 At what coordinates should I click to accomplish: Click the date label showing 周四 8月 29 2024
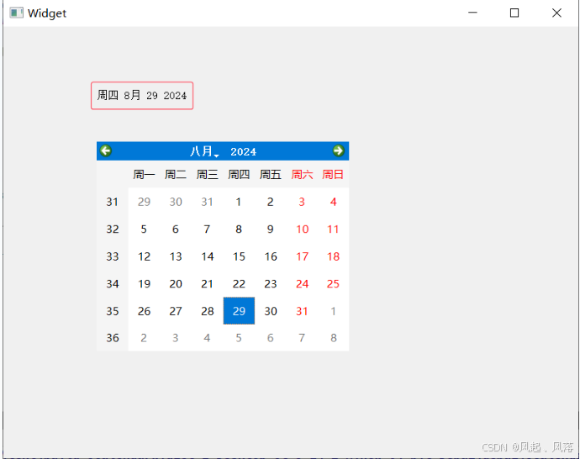click(142, 96)
